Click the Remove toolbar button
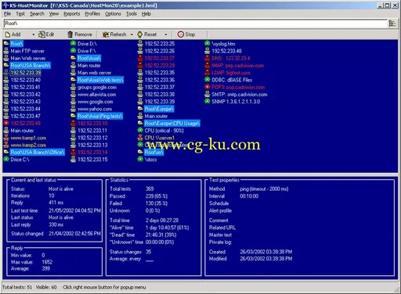Screen dimensions: 401x294 80,34
